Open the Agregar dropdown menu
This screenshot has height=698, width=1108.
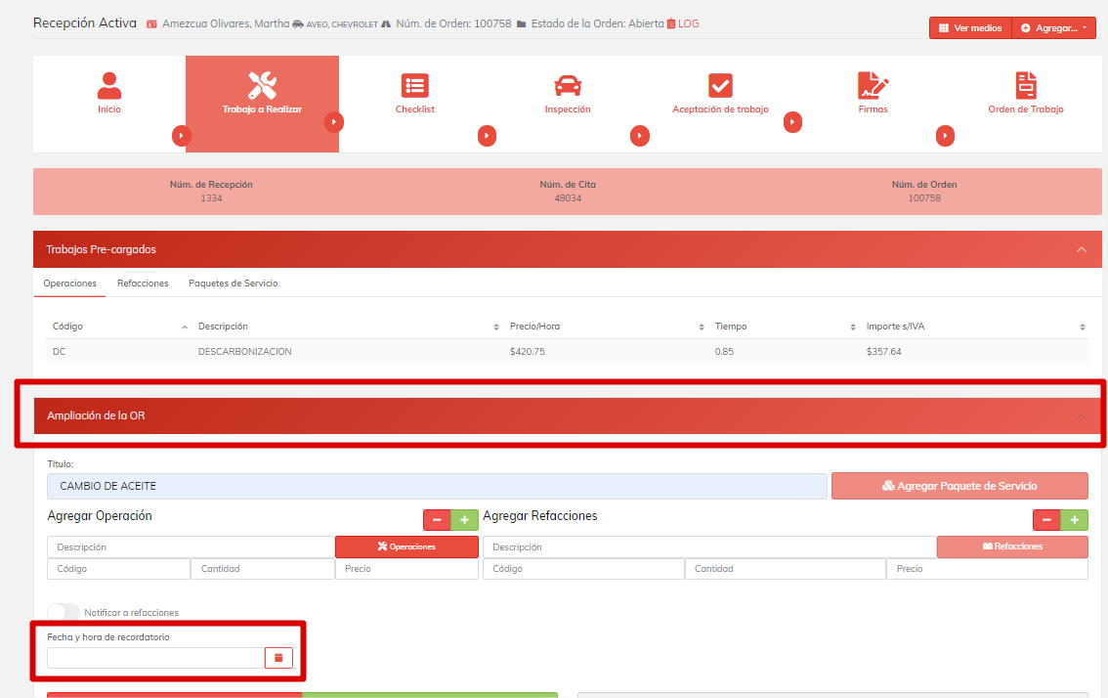pos(1054,28)
